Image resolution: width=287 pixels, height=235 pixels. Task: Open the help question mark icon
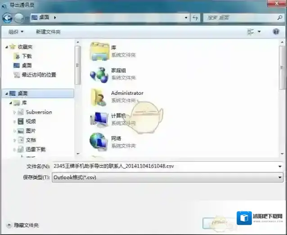coord(276,32)
